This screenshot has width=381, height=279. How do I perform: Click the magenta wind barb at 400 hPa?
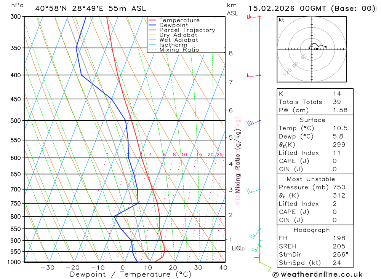[253, 75]
